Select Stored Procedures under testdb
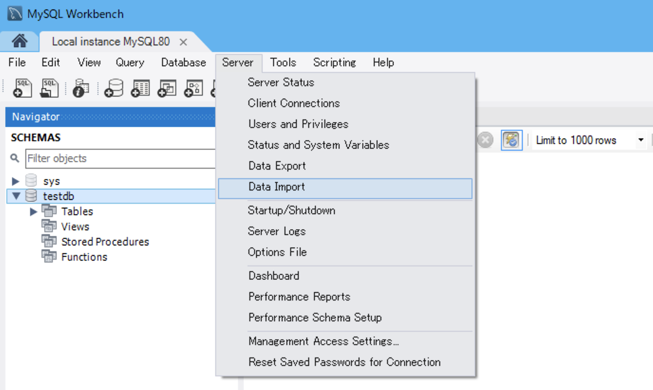 point(105,242)
